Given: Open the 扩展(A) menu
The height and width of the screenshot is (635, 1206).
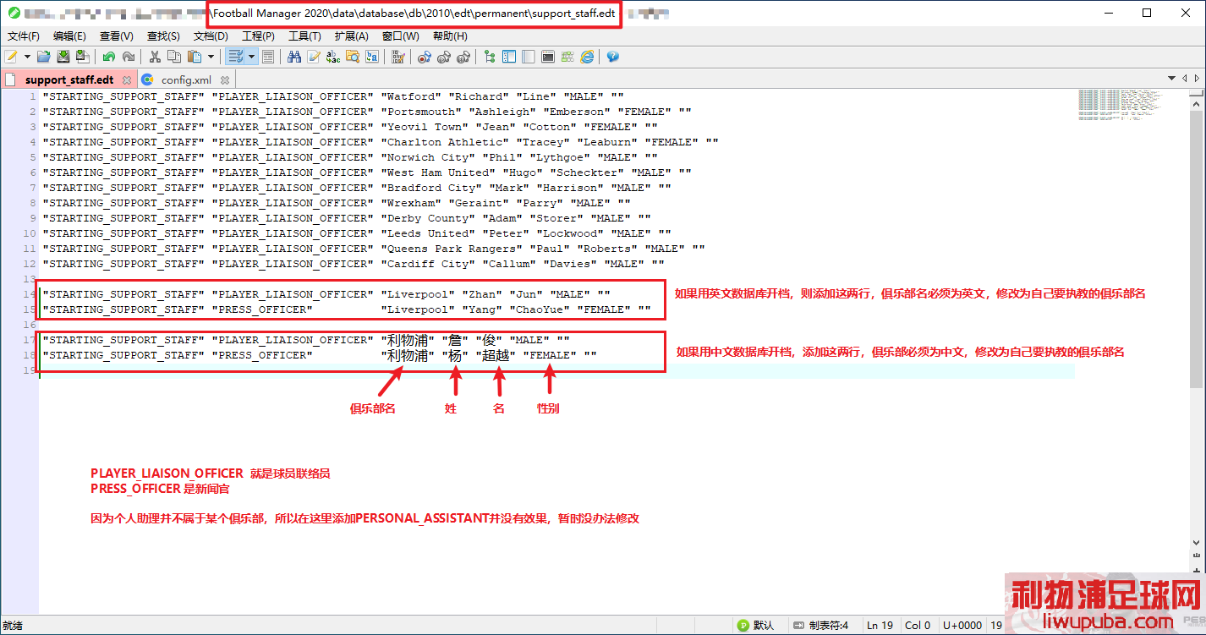Looking at the screenshot, I should [352, 36].
